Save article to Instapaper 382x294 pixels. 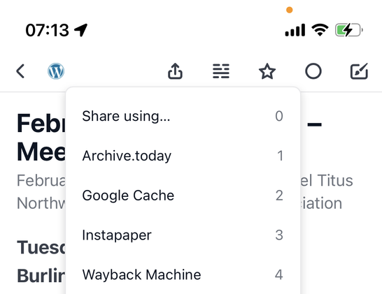pos(183,235)
